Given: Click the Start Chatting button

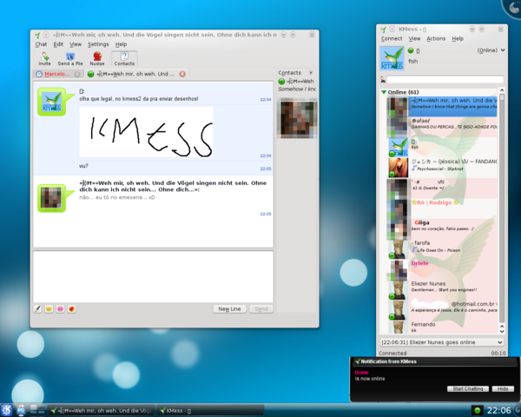Looking at the screenshot, I should (x=468, y=388).
